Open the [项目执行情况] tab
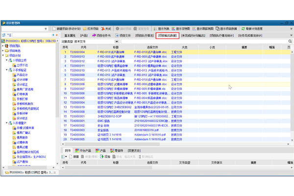Screen dimensions: 294x196 point(145,35)
